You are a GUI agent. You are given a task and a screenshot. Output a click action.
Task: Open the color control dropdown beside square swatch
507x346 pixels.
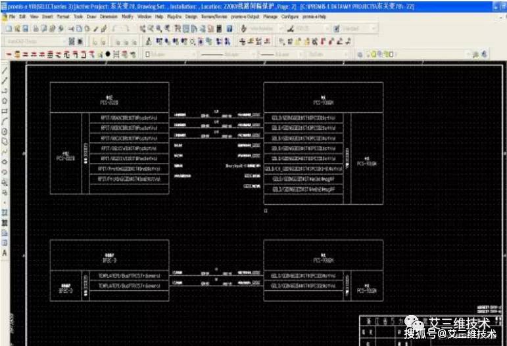[170, 54]
